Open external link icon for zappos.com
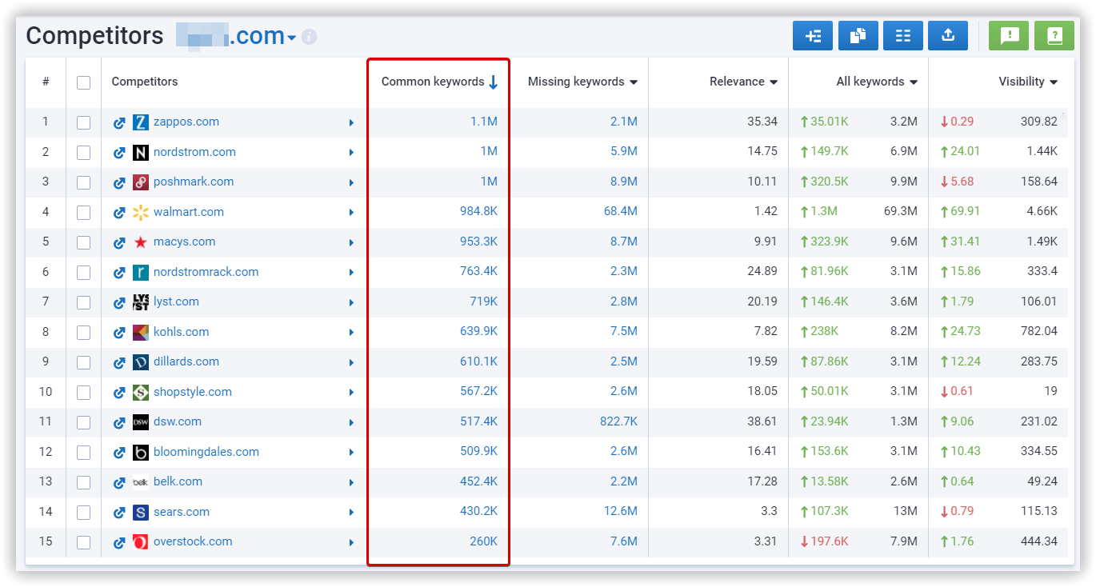 pos(119,123)
